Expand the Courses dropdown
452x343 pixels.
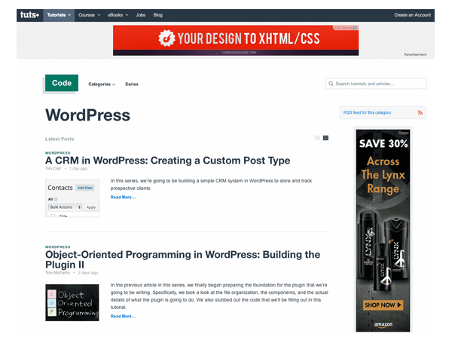coord(89,14)
